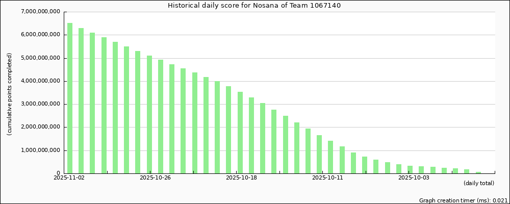Select the bar above the 2025-10-03 label
The height and width of the screenshot is (204, 510).
click(410, 169)
